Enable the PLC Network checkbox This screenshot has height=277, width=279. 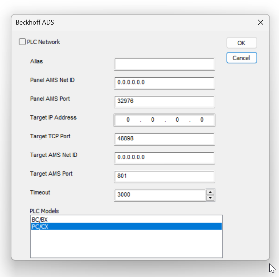22,42
